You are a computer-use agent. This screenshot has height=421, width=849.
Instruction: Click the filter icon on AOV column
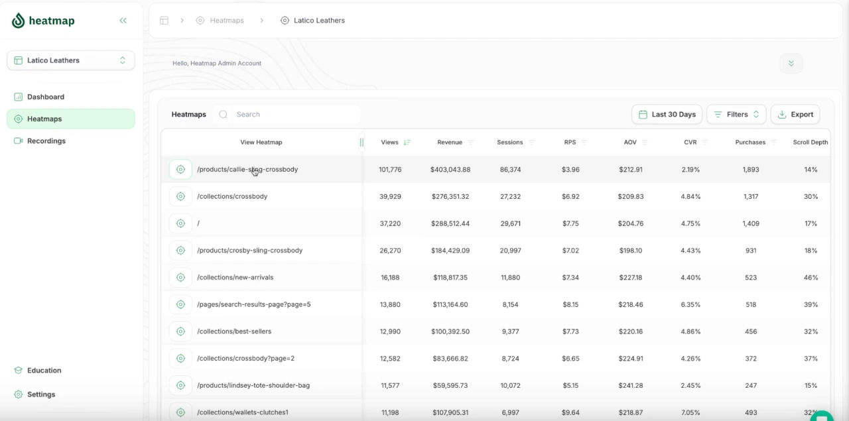645,143
